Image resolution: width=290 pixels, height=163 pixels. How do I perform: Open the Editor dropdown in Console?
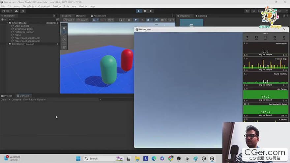41,99
